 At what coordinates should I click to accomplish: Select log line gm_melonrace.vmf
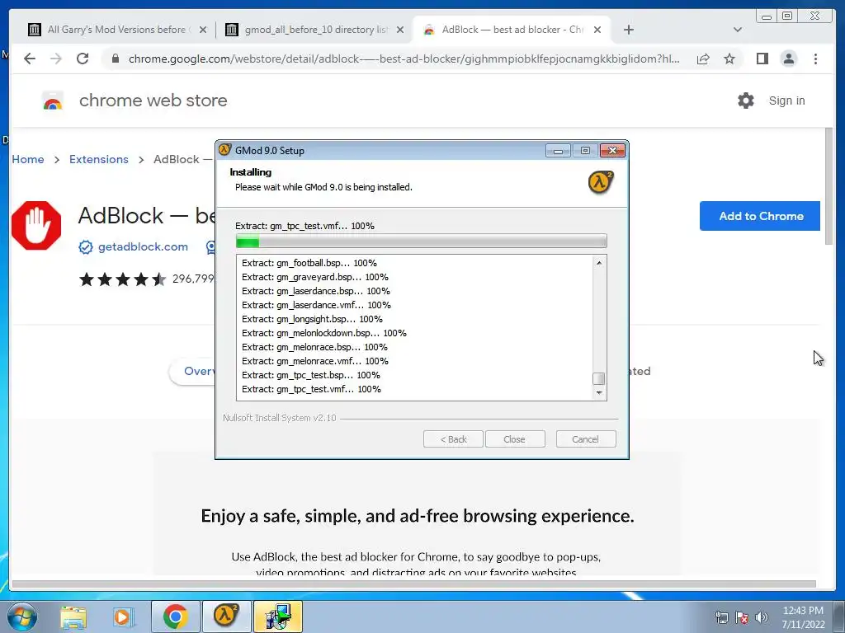(x=315, y=361)
